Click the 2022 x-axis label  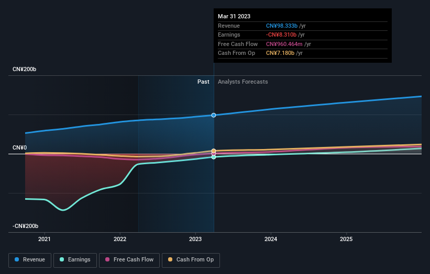click(x=120, y=239)
